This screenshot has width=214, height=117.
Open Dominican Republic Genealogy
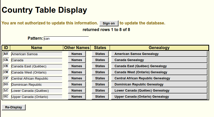coord(159,84)
